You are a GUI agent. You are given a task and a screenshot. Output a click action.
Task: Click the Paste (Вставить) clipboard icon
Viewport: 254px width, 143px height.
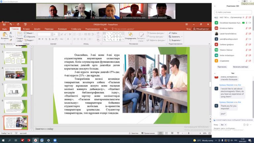[x=5, y=35]
